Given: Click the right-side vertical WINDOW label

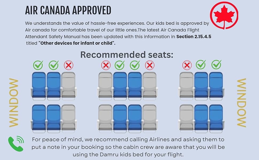Looking at the screenshot, I should pos(241,103).
